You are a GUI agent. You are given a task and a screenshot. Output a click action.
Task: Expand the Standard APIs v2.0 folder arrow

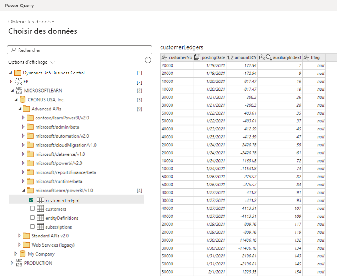[x=19, y=236]
